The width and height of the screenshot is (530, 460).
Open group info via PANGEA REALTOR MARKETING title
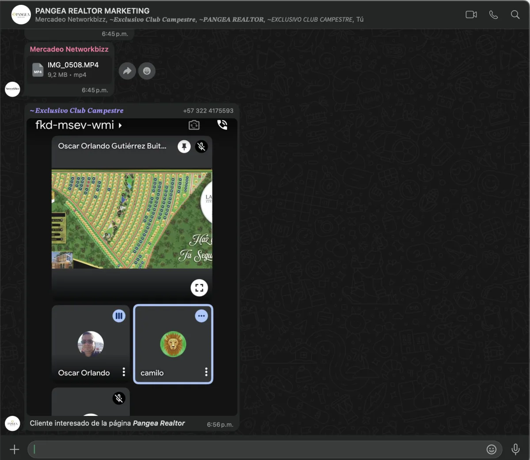coord(92,11)
